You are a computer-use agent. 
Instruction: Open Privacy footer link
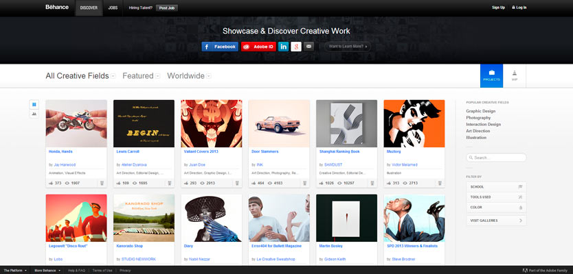click(x=125, y=271)
